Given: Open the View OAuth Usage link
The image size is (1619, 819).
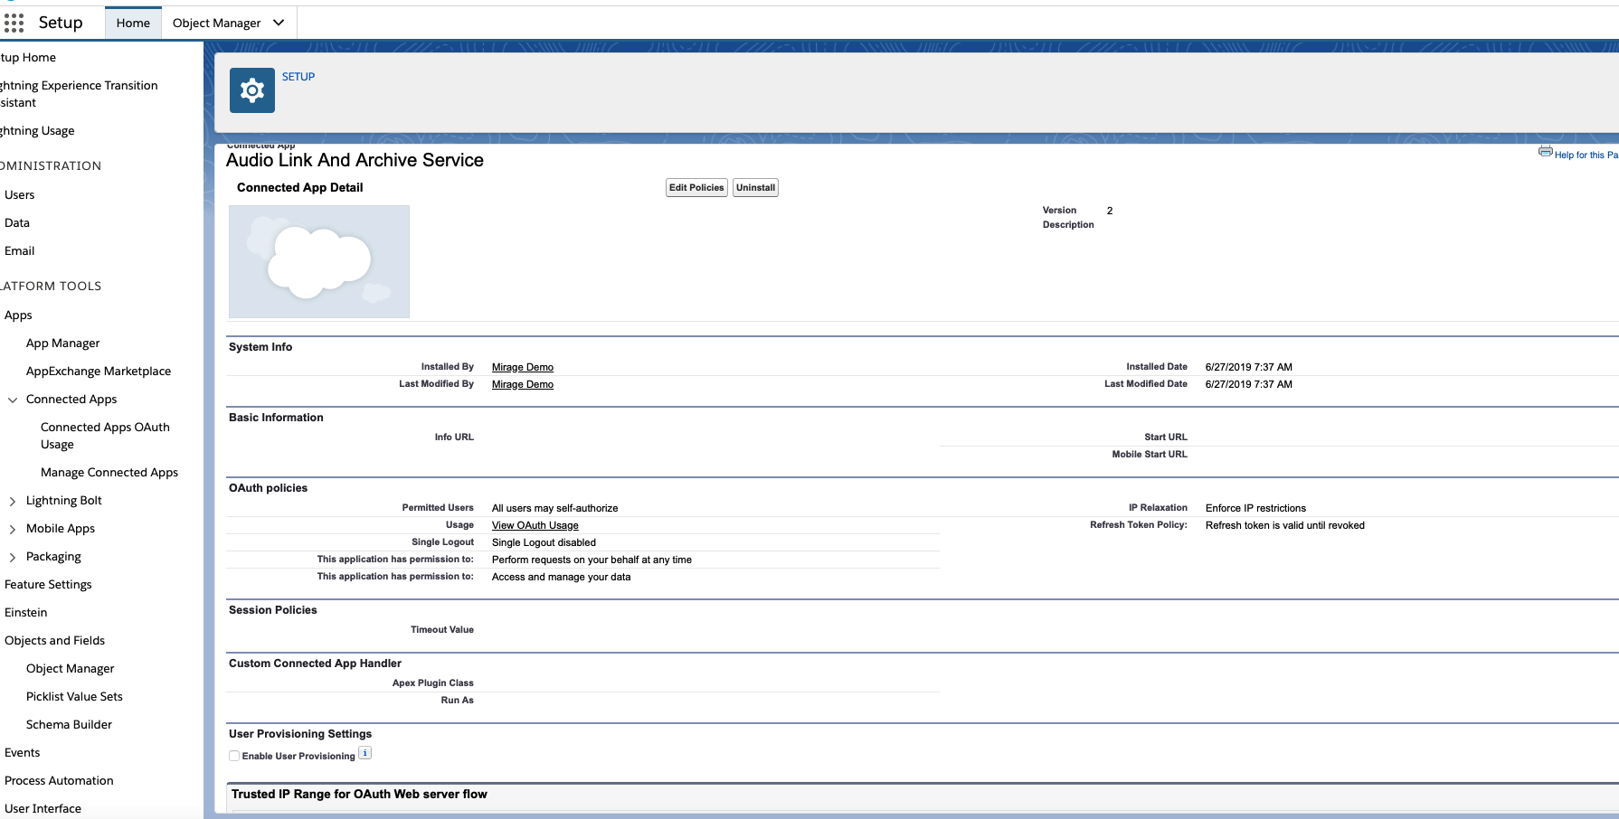Looking at the screenshot, I should pyautogui.click(x=535, y=525).
